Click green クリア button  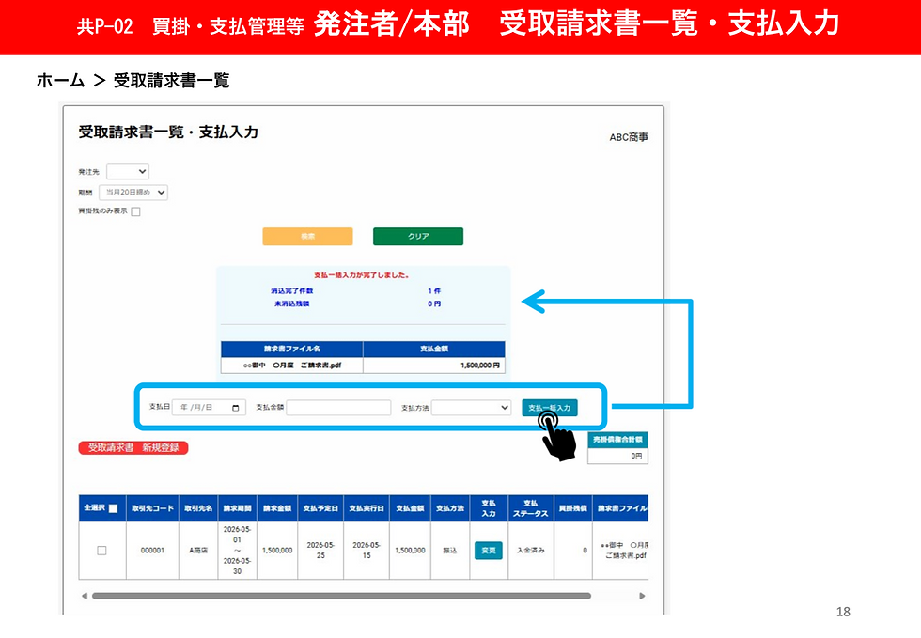coord(418,236)
